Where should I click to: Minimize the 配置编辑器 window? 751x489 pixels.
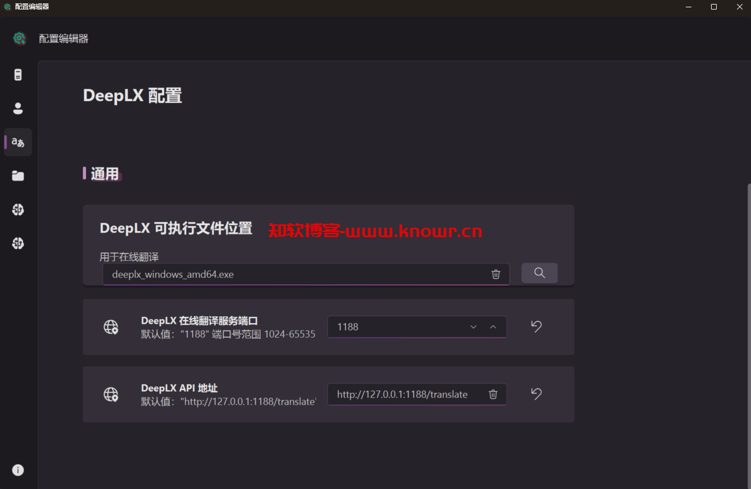point(688,7)
